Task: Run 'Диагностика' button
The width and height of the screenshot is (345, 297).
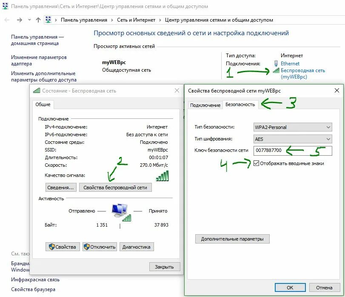Action: click(x=137, y=247)
